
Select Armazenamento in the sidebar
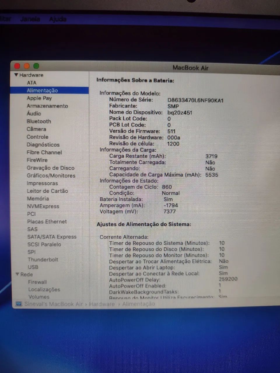tap(47, 106)
